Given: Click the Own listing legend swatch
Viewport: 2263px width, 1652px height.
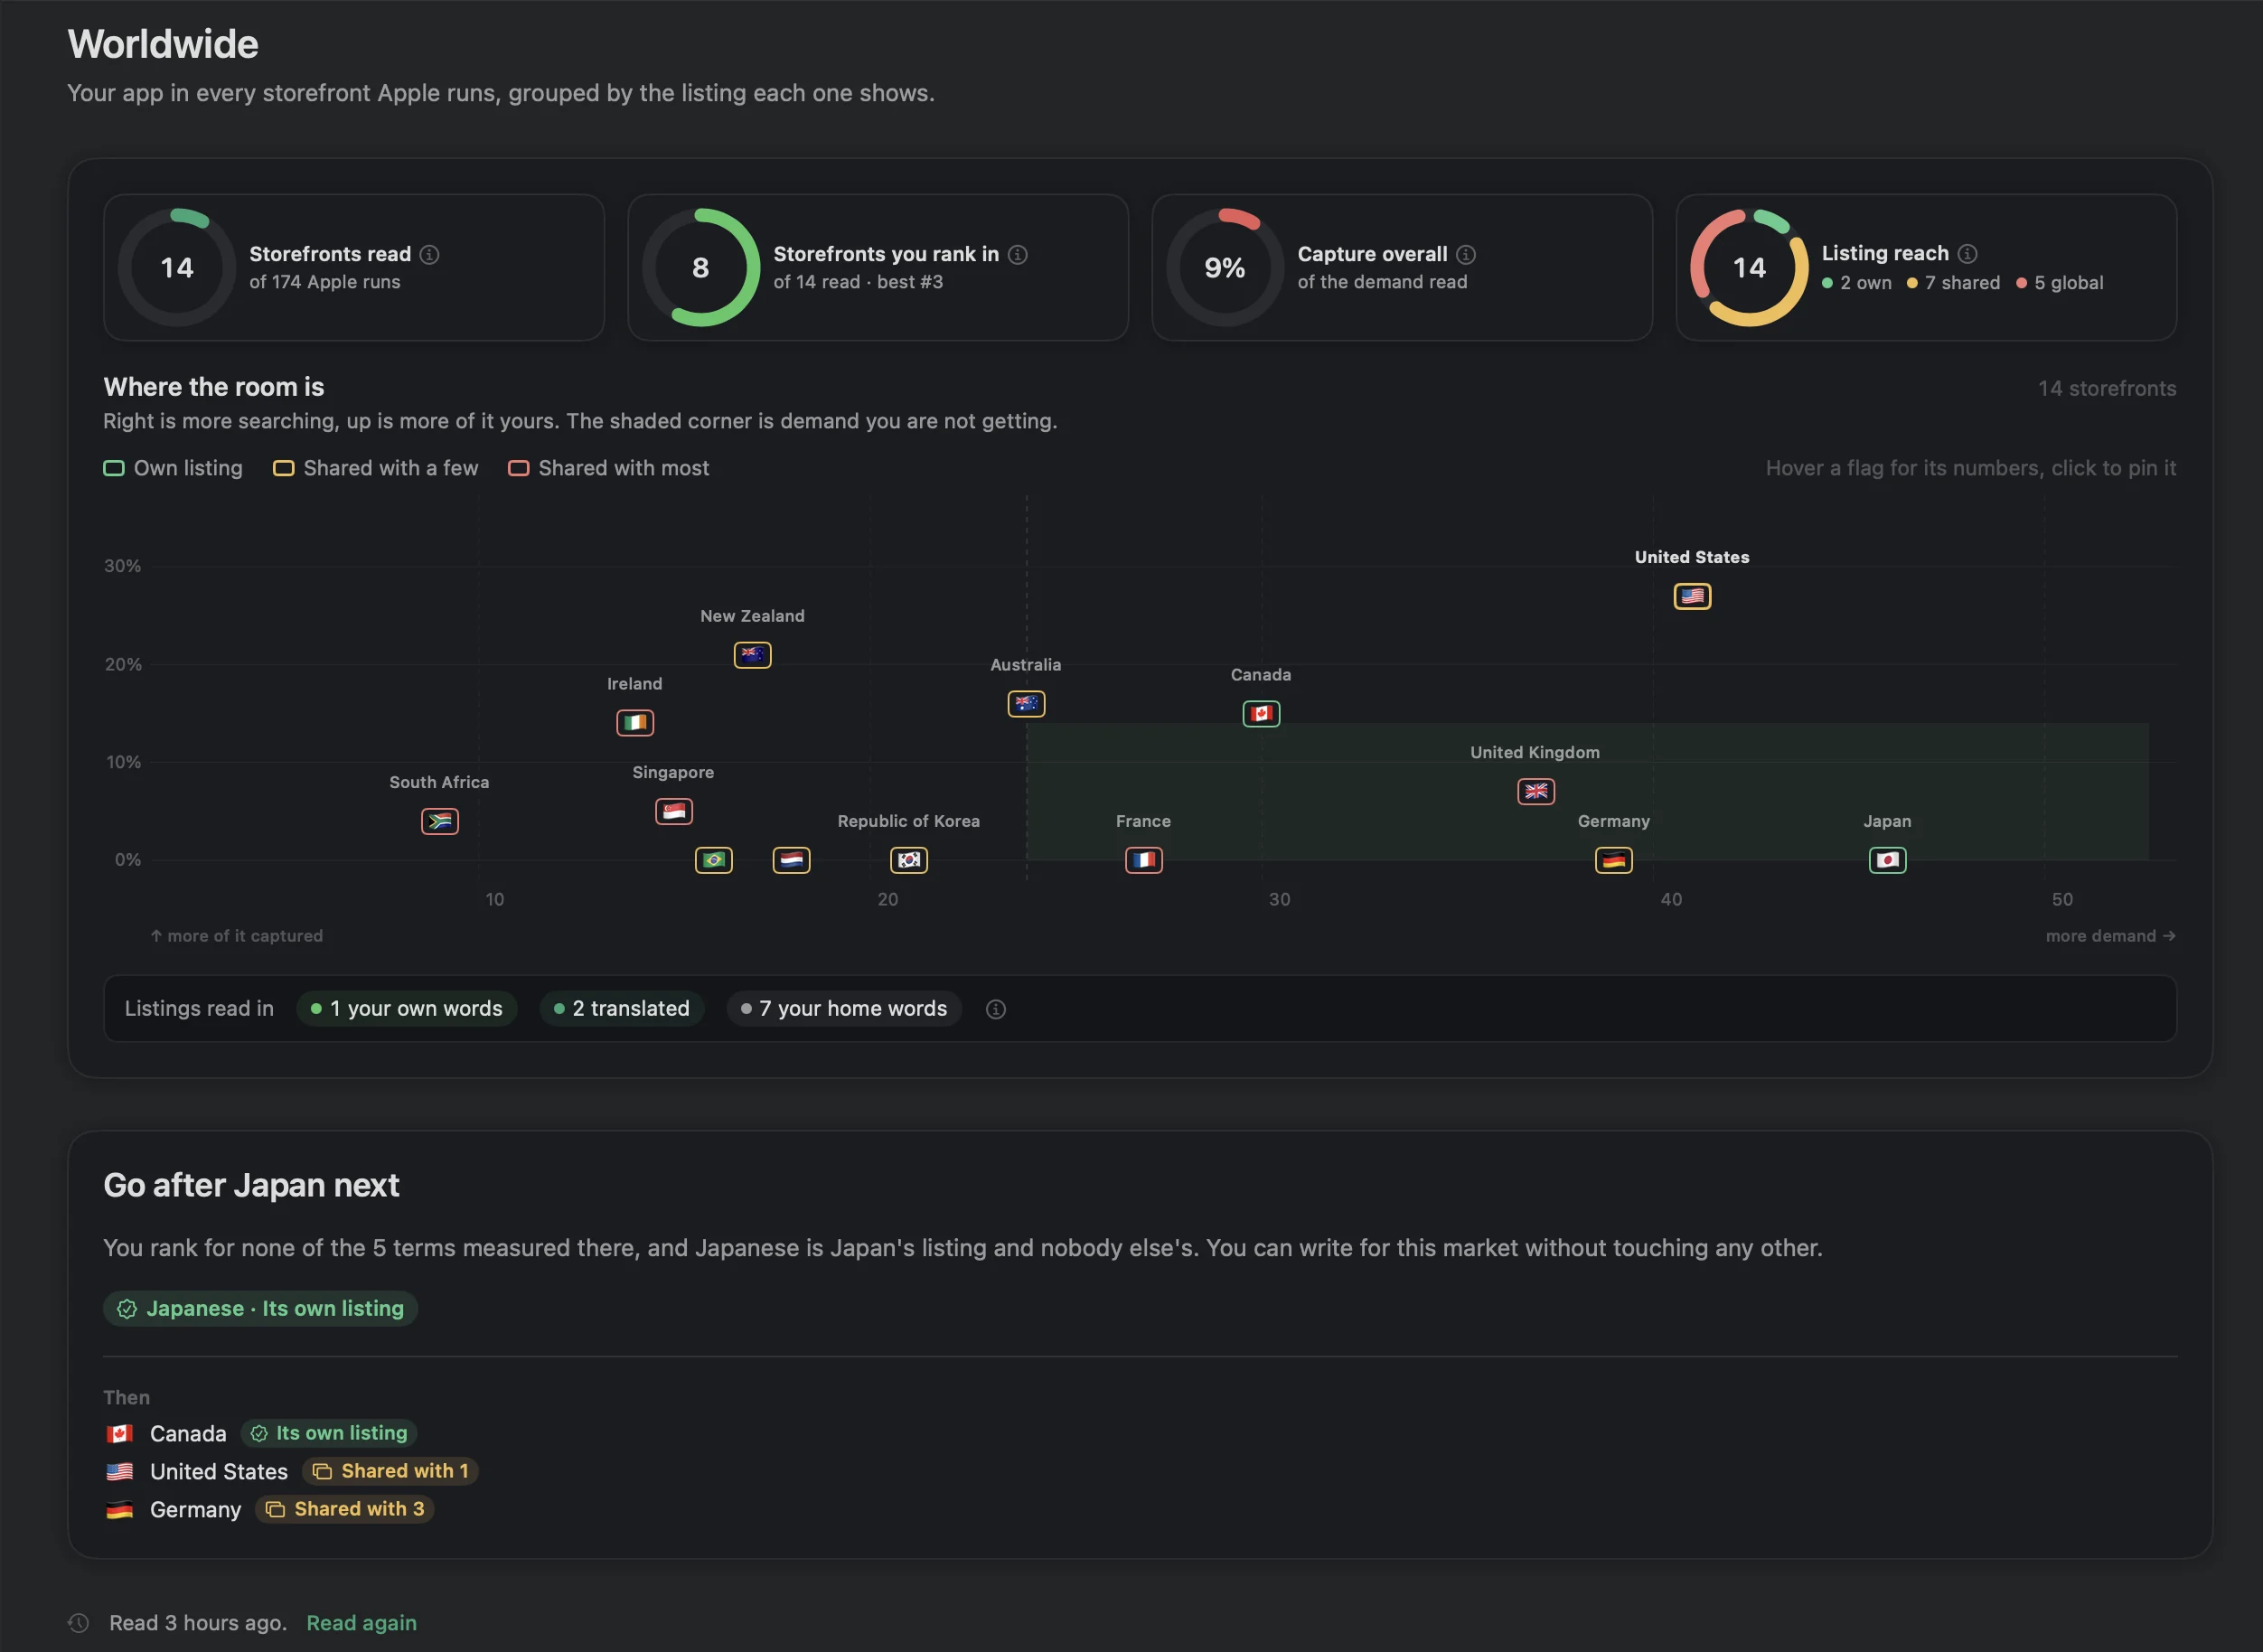Looking at the screenshot, I should point(114,468).
